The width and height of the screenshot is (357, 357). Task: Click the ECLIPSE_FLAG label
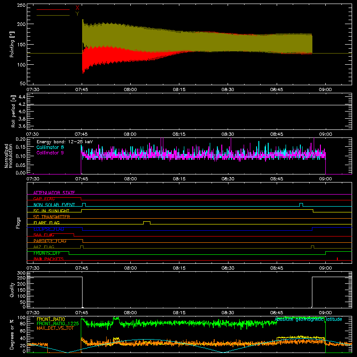tap(49, 229)
